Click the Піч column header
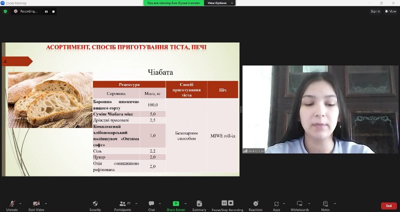400x212 pixels. [x=222, y=90]
